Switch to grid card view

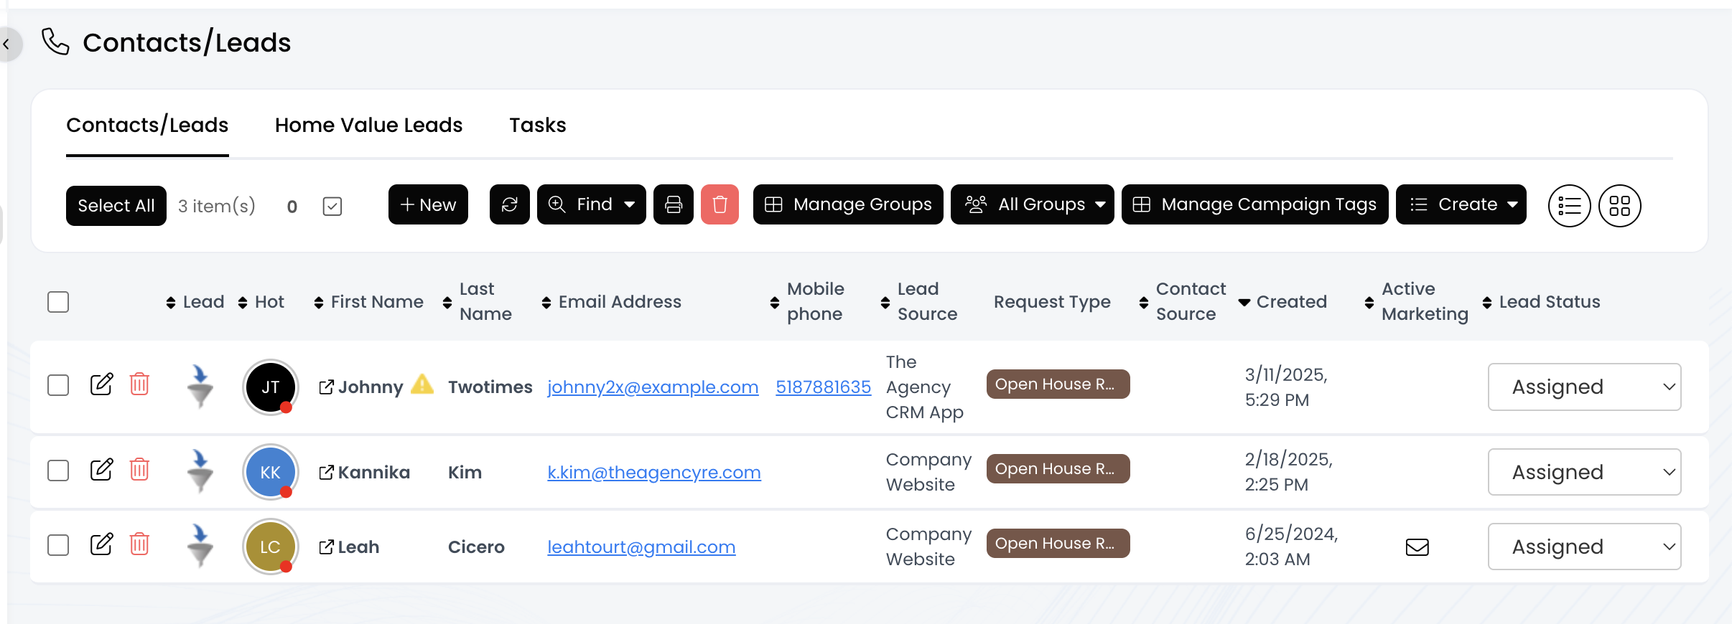1619,206
